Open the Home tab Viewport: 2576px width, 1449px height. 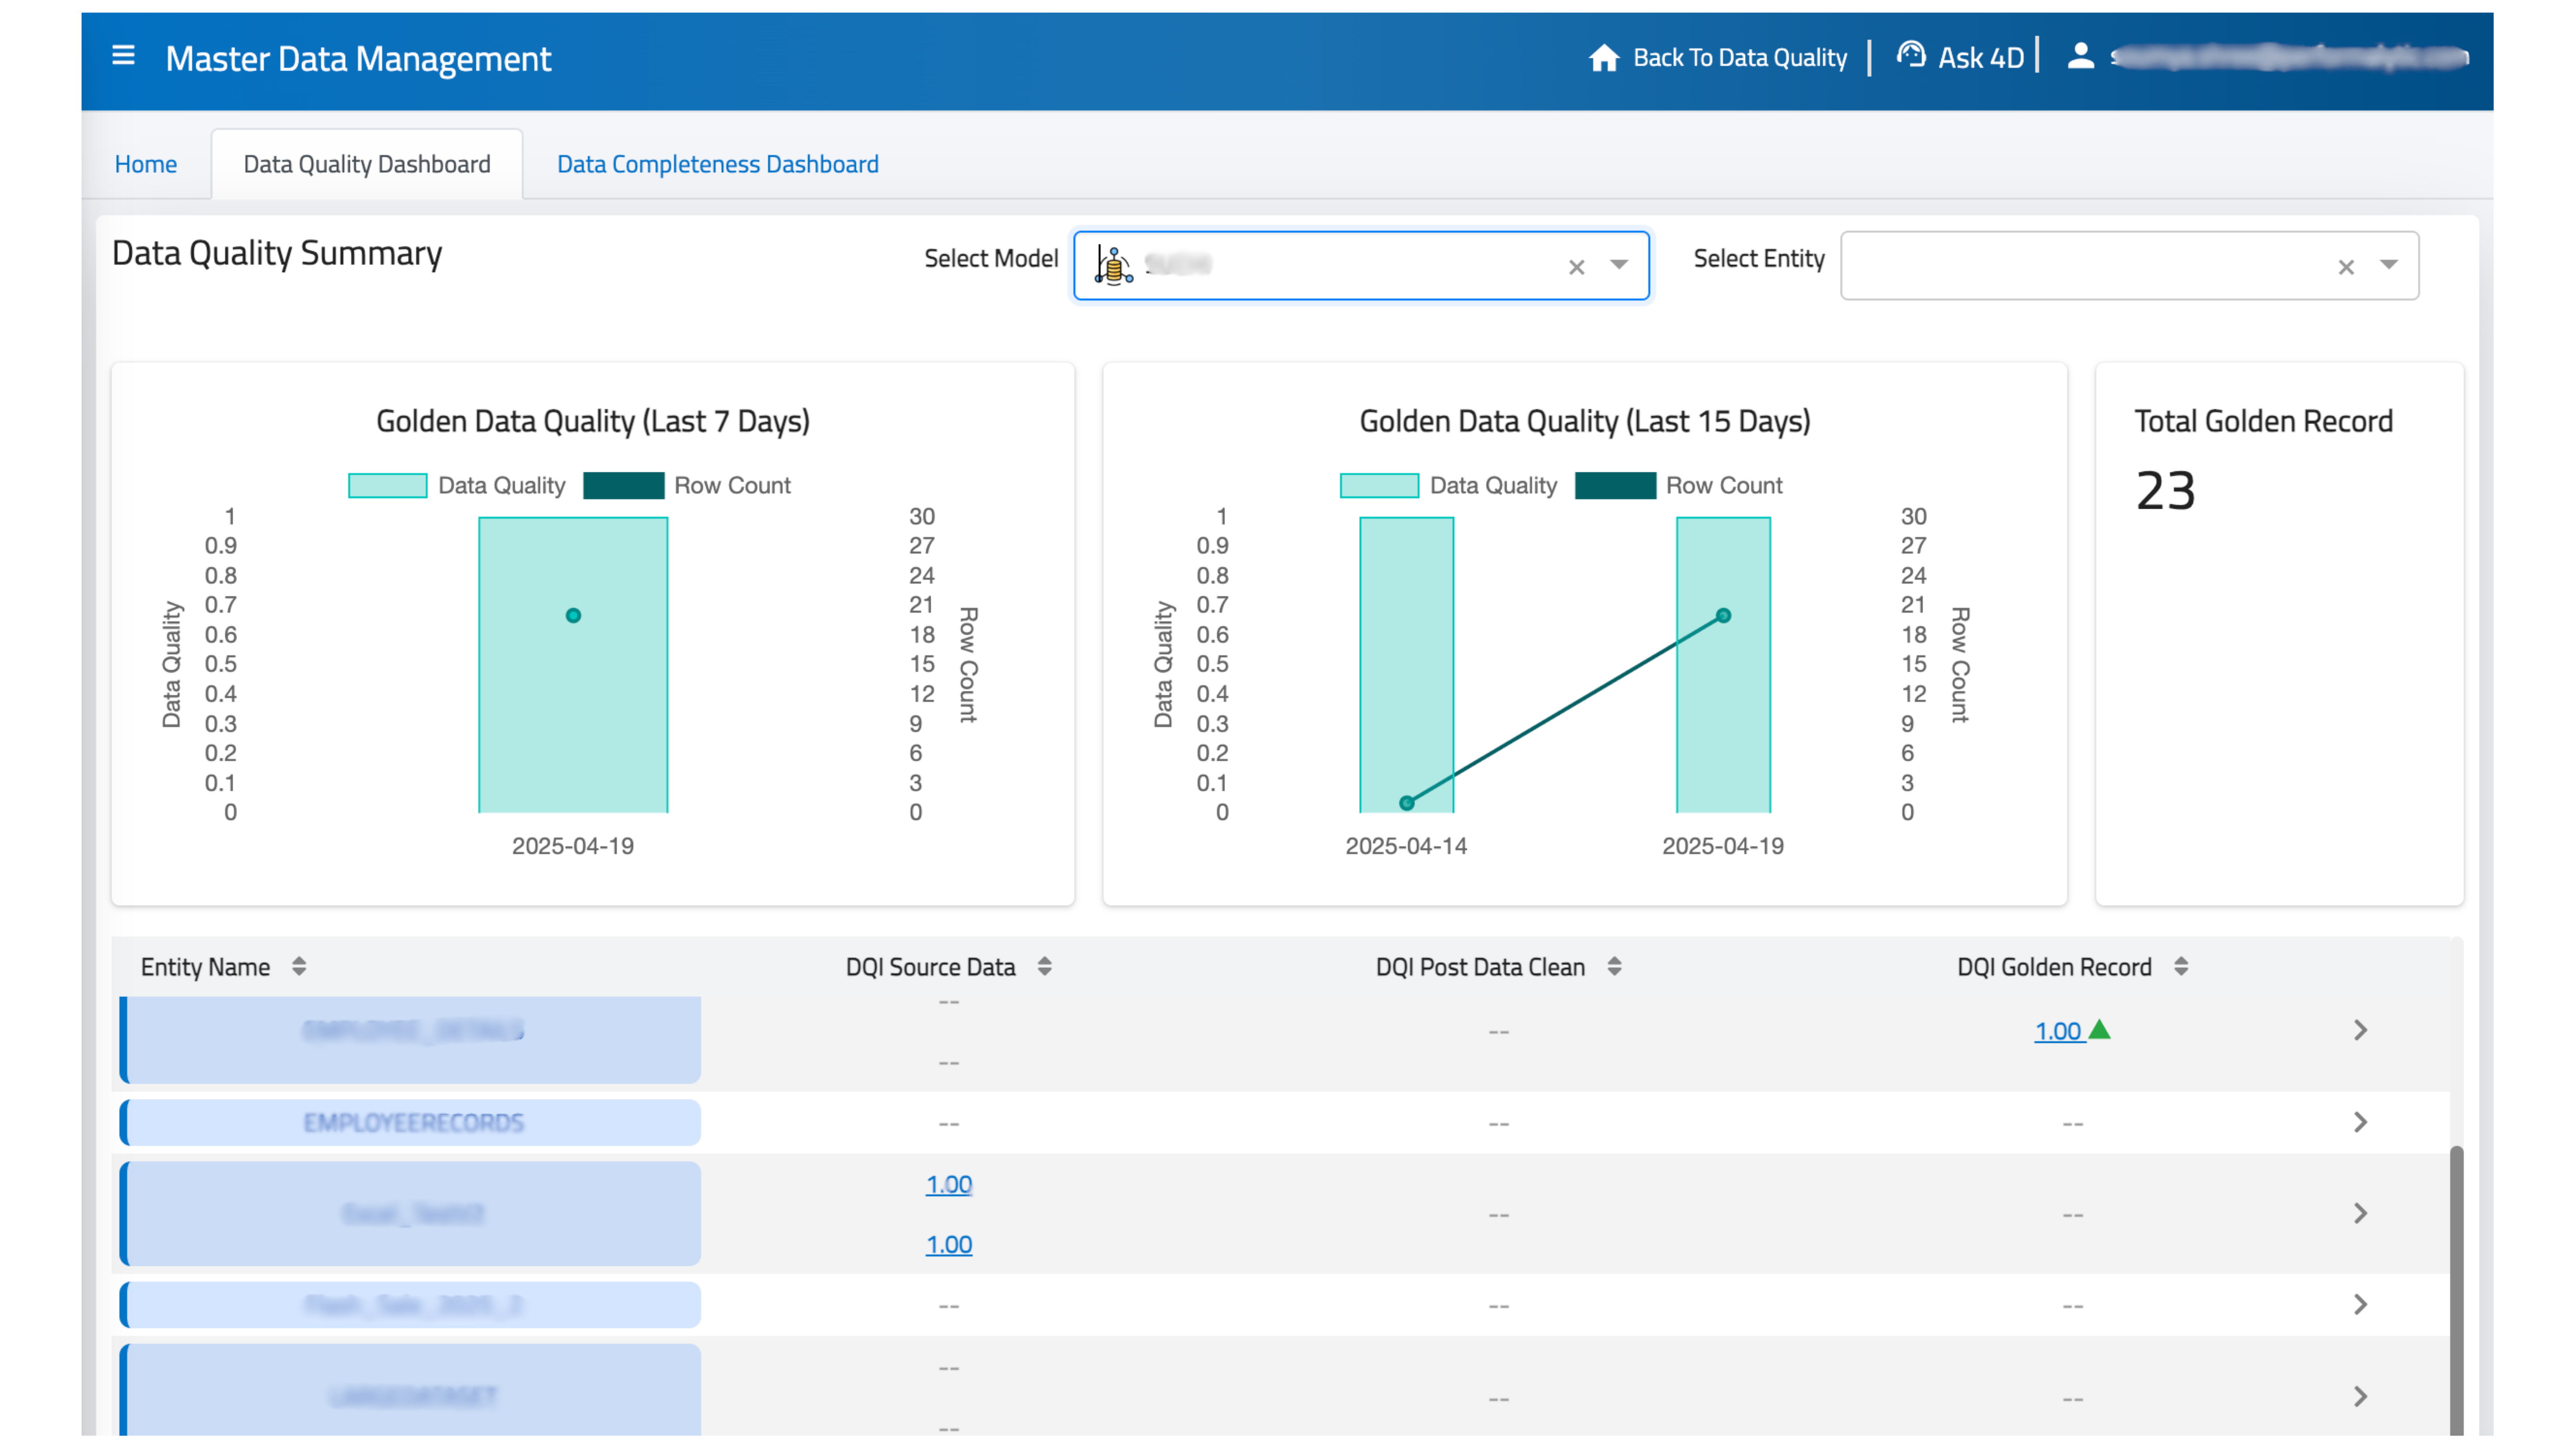coord(146,163)
